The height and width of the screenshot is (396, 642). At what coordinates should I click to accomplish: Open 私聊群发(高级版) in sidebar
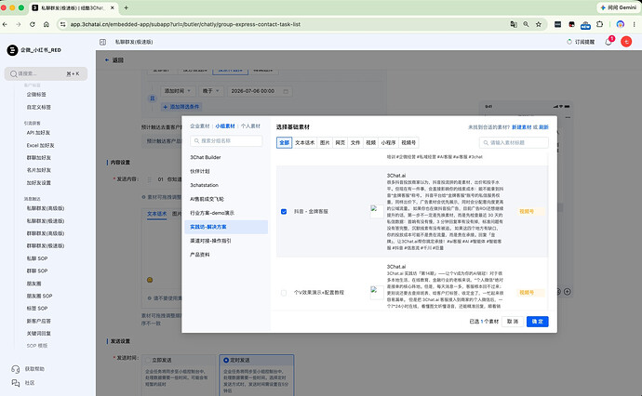[x=46, y=208]
